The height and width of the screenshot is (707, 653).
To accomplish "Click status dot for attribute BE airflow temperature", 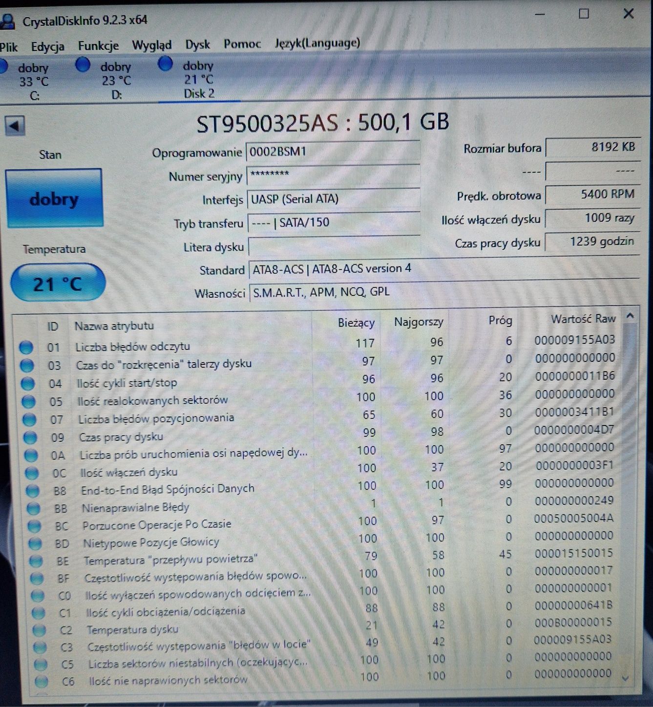I will point(37,561).
